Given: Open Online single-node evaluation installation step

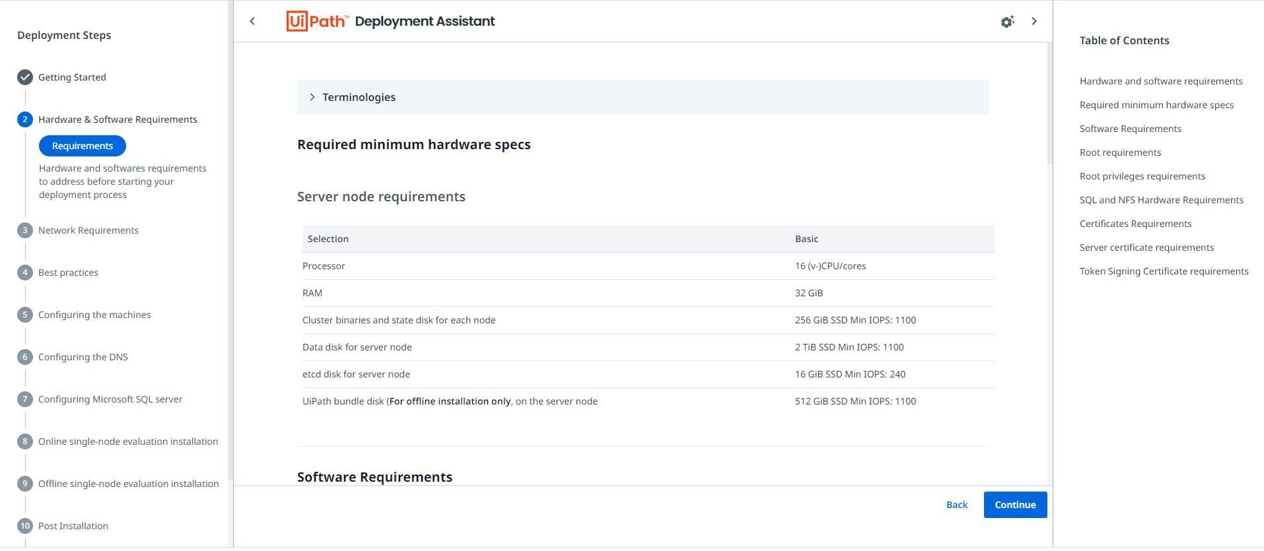Looking at the screenshot, I should [128, 441].
